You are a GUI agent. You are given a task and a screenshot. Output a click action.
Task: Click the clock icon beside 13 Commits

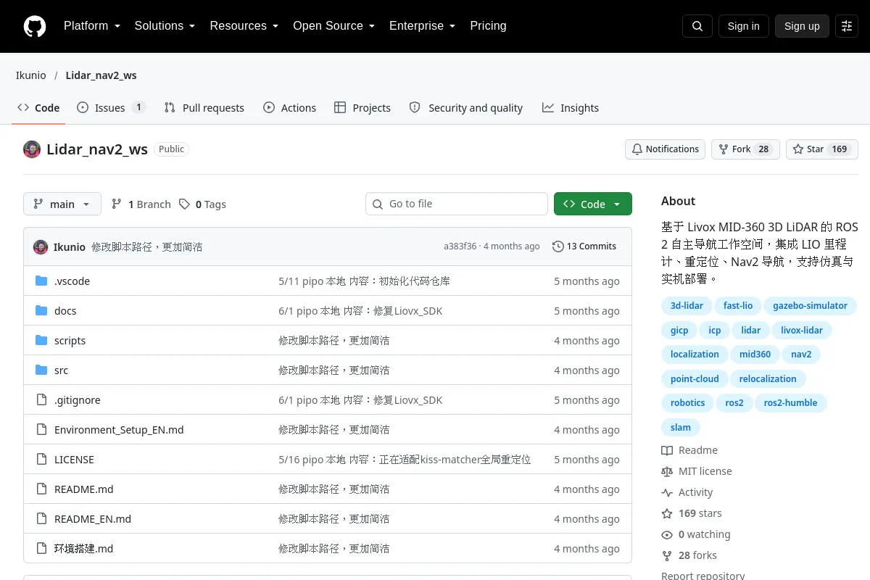pyautogui.click(x=558, y=246)
